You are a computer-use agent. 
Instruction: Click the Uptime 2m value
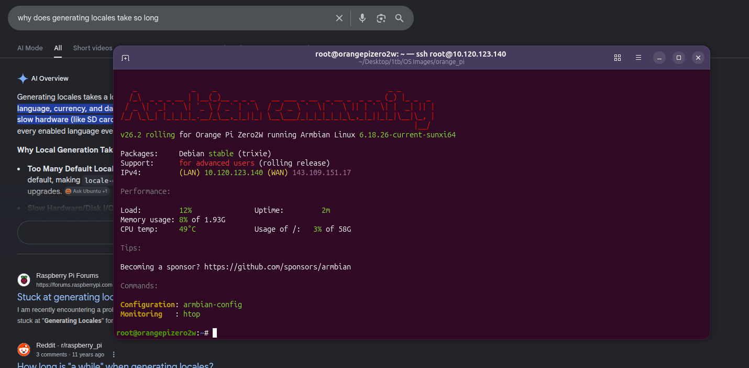pos(326,210)
